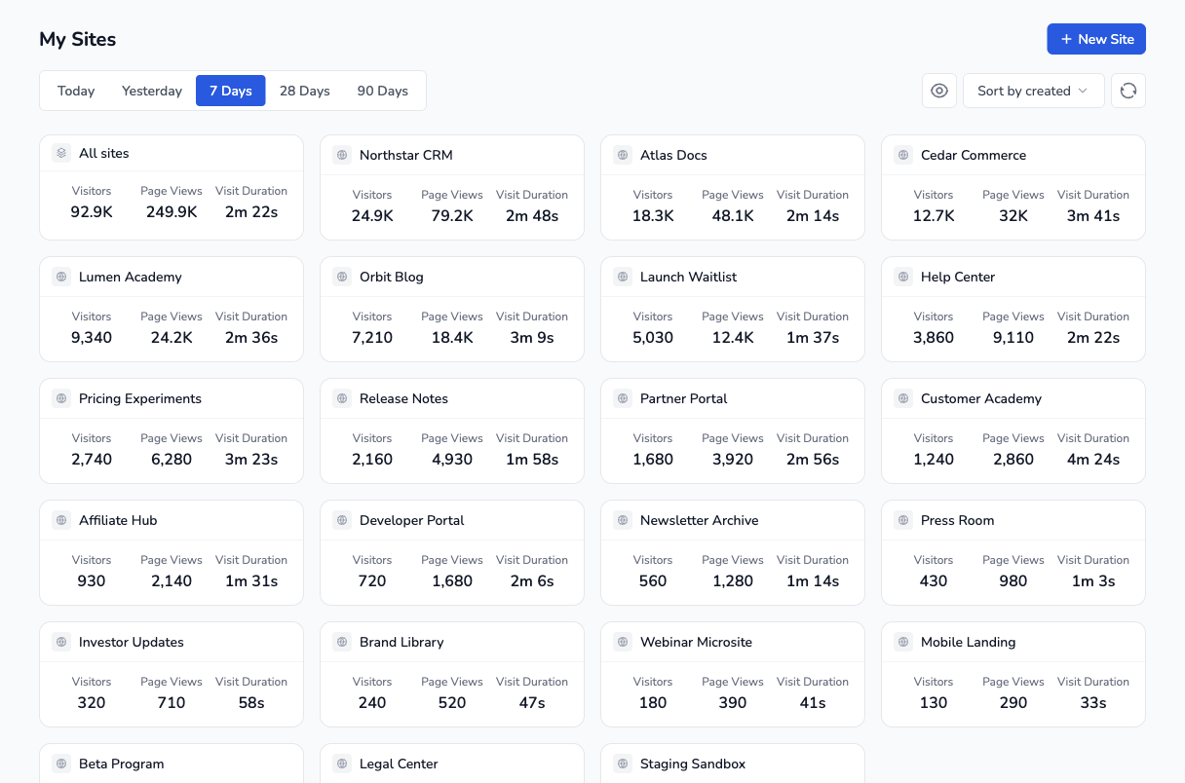Image resolution: width=1185 pixels, height=783 pixels.
Task: Click the globe icon beside Release Notes
Action: pos(342,398)
